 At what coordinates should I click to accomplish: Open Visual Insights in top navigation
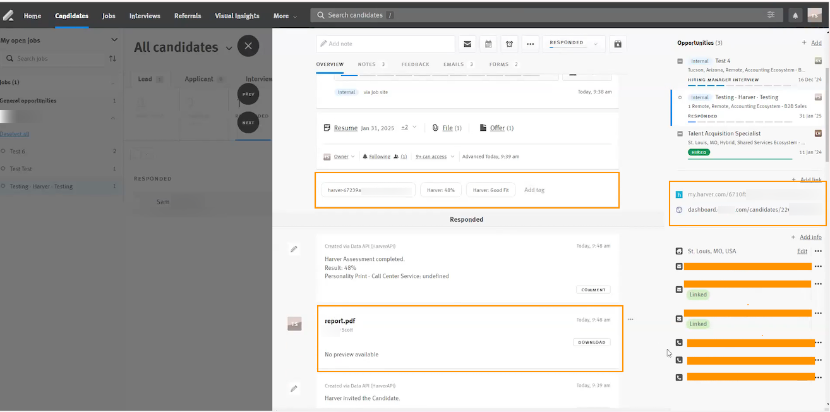pyautogui.click(x=237, y=16)
